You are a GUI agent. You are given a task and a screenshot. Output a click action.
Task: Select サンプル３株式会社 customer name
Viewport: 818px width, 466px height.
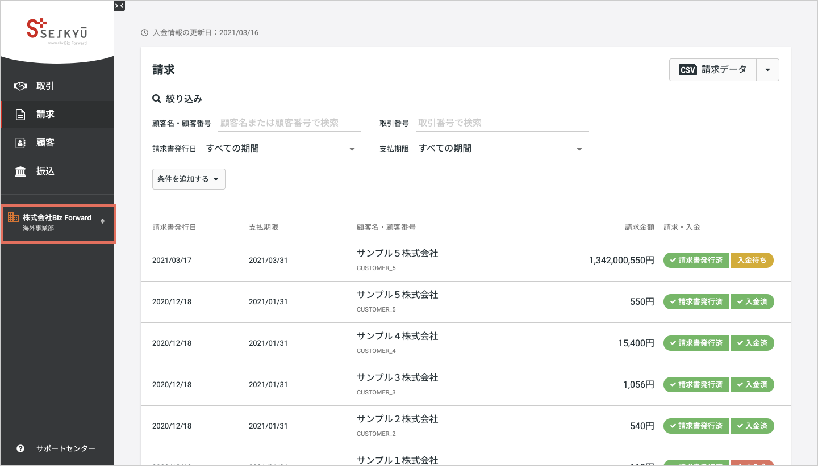click(398, 378)
